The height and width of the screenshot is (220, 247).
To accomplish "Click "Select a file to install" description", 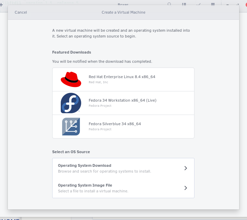I will 93,191.
